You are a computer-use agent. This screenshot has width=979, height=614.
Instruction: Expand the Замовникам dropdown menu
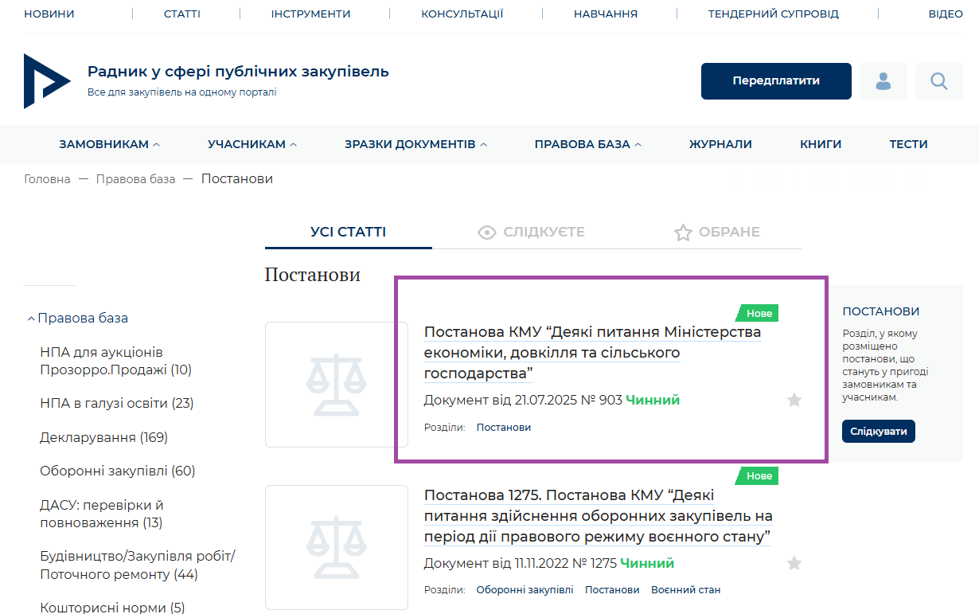point(109,144)
